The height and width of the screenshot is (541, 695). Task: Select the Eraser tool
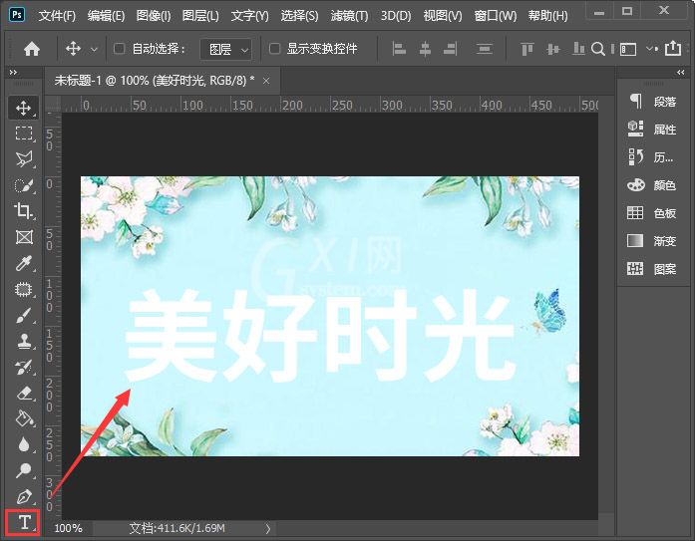pos(24,394)
